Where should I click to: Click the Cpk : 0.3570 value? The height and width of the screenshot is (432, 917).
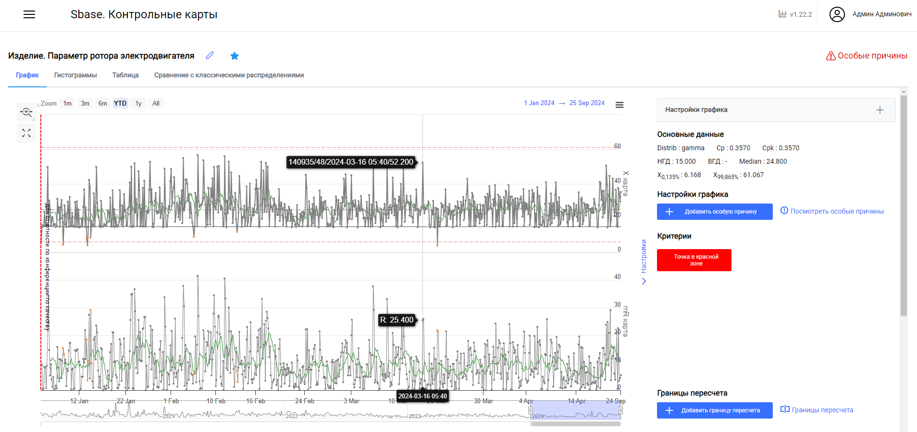(781, 148)
